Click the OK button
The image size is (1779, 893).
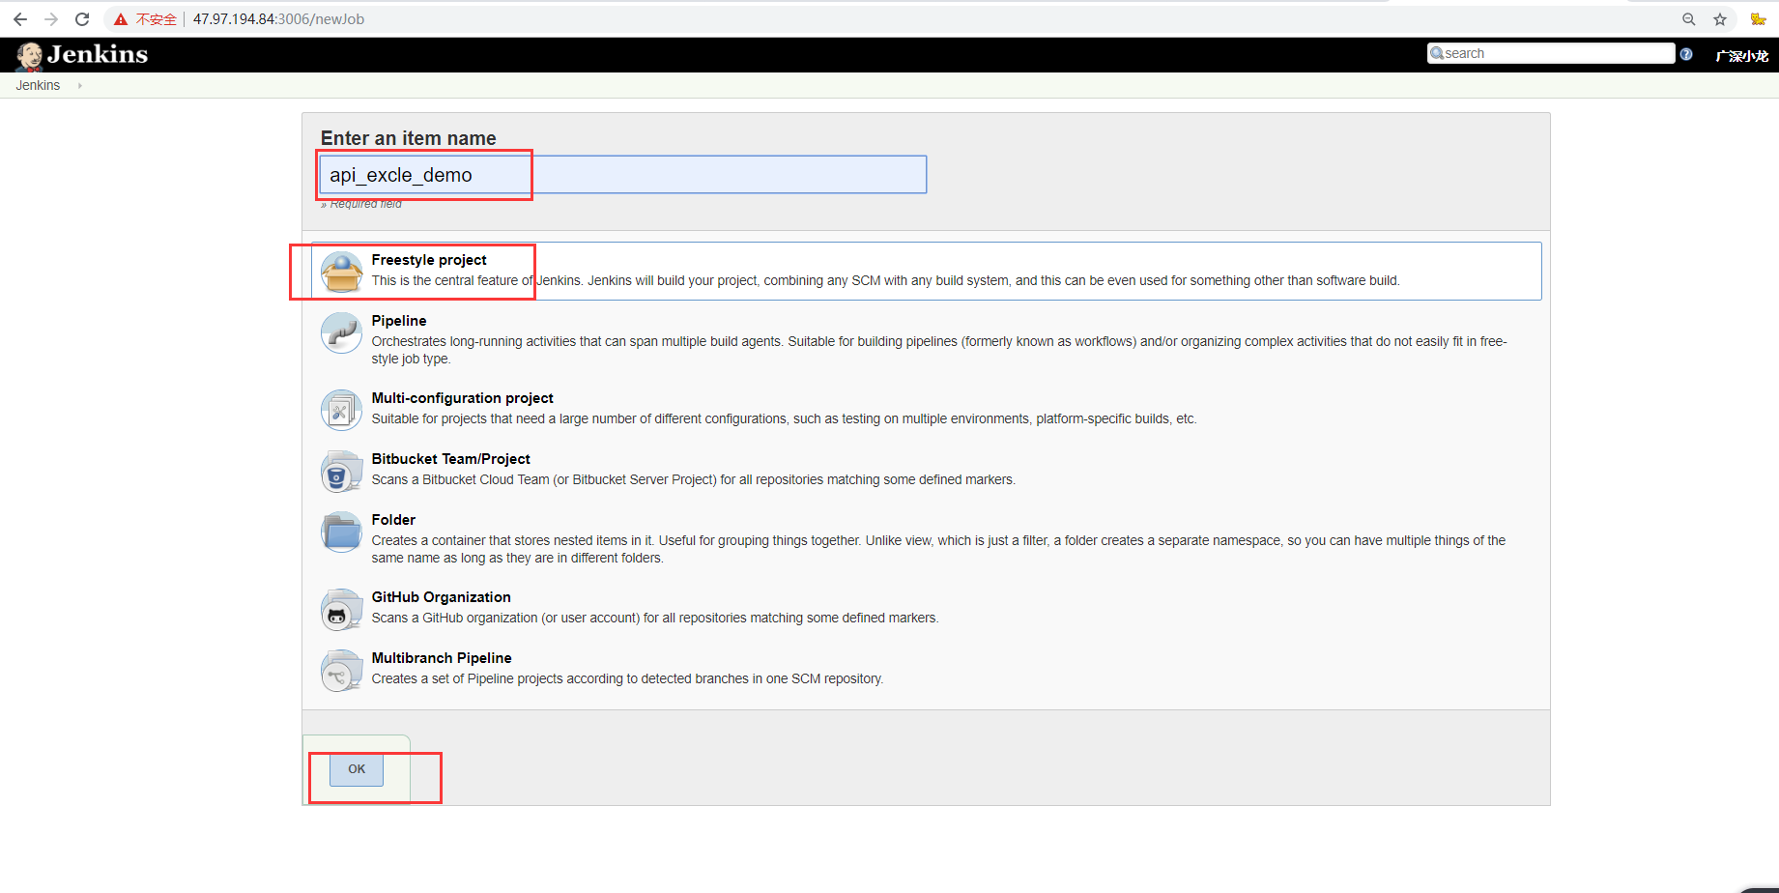pos(357,769)
